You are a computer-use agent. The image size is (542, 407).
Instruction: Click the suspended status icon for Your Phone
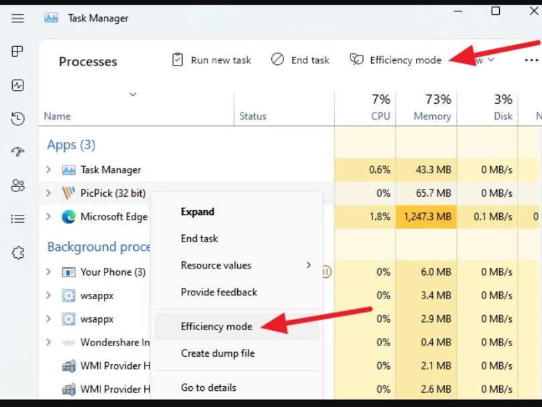[327, 272]
